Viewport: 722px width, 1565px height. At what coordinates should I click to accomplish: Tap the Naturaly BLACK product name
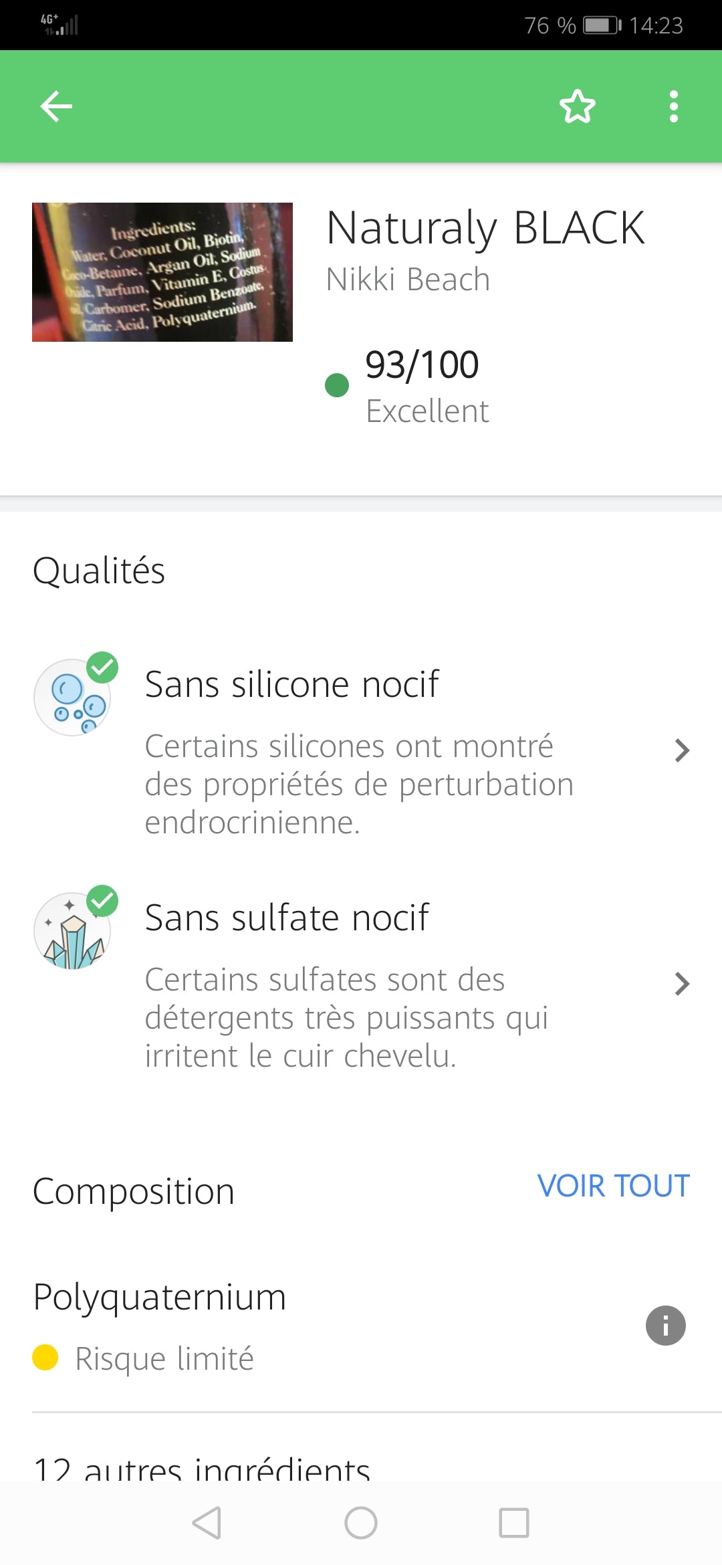tap(485, 228)
